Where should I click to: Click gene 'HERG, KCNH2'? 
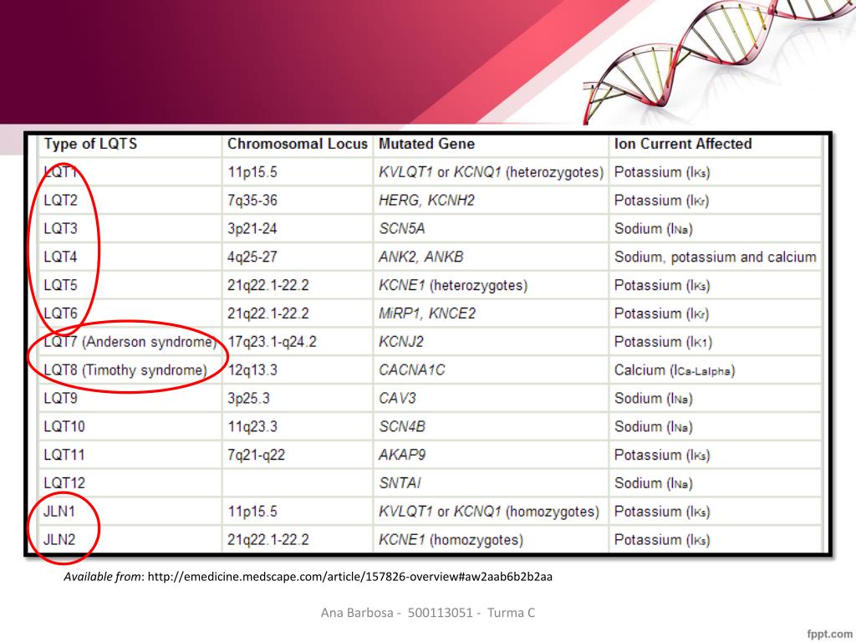[427, 201]
